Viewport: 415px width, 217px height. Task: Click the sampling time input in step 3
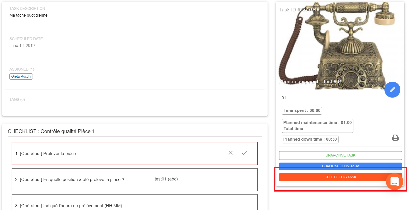click(197, 206)
